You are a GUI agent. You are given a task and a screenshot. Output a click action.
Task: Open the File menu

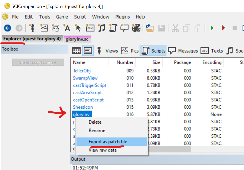point(15,17)
